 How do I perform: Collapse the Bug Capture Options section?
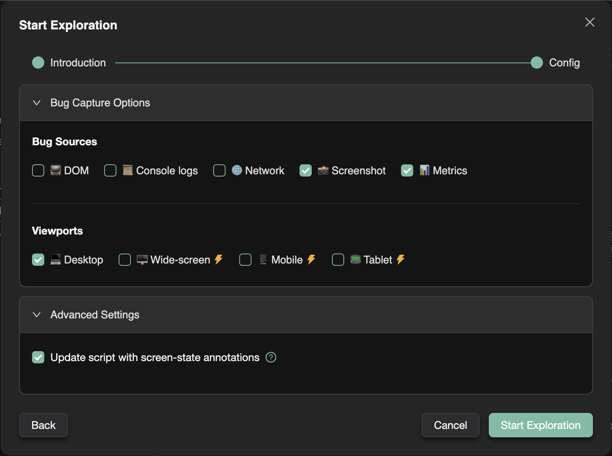(x=37, y=103)
